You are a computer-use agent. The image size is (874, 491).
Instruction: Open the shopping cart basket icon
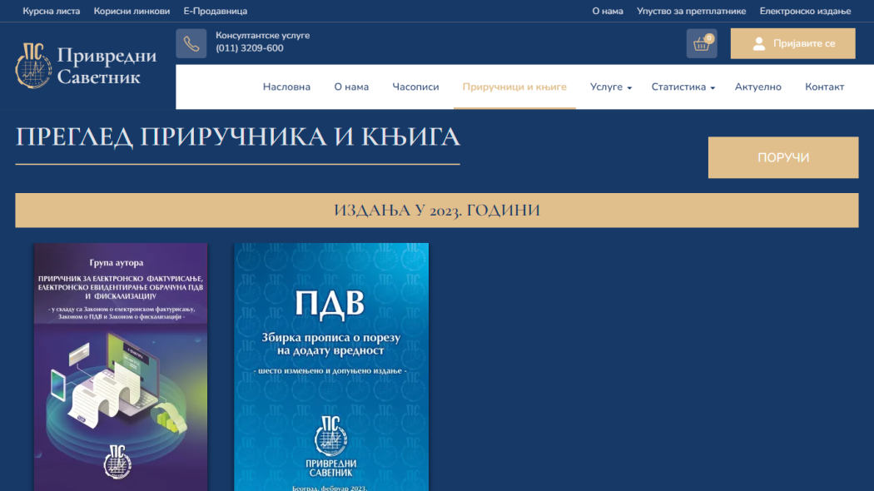tap(701, 43)
